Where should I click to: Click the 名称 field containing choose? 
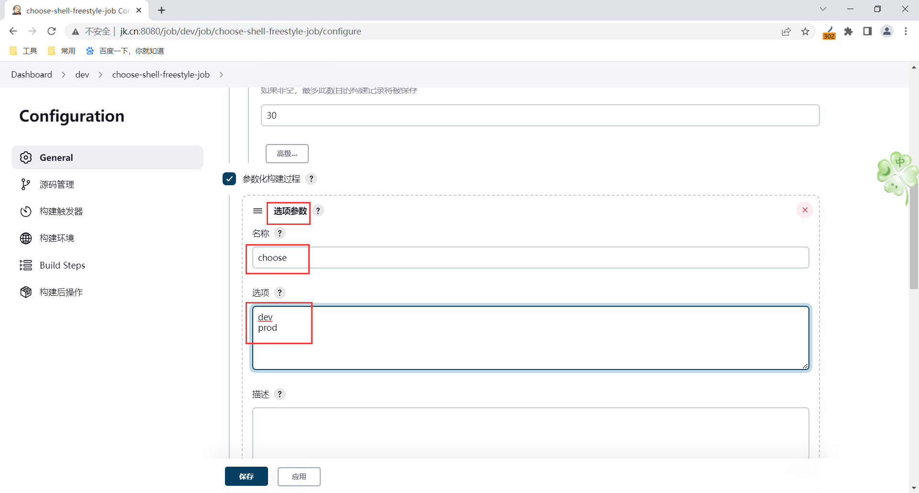(x=530, y=258)
